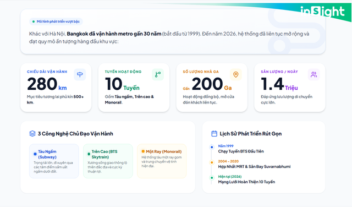
Task: Click the CHIỀU DÀI VẬN HÀNH label
Action: click(47, 72)
